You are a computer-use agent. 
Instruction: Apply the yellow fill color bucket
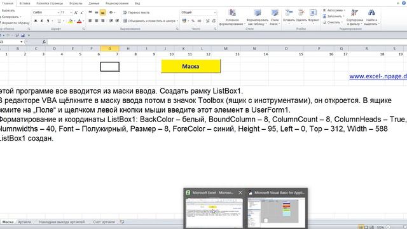[x=71, y=21]
